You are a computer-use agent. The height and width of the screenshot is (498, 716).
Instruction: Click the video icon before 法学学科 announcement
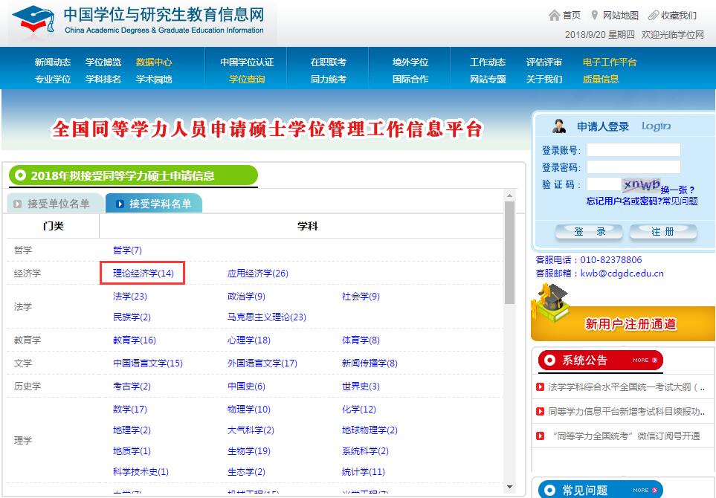point(539,387)
